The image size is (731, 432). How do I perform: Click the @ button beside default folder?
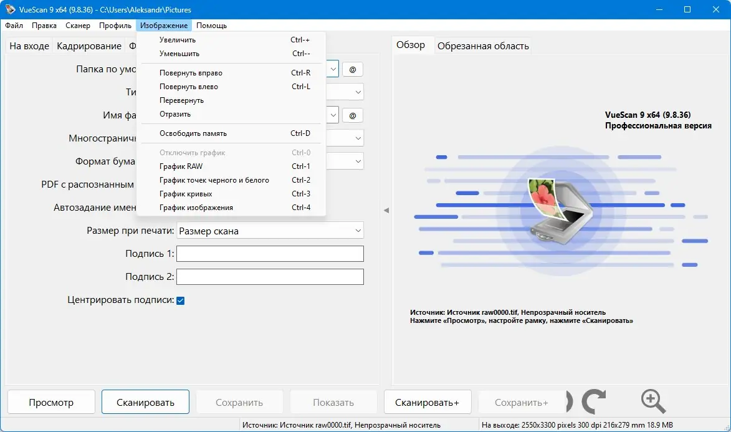[x=353, y=69]
